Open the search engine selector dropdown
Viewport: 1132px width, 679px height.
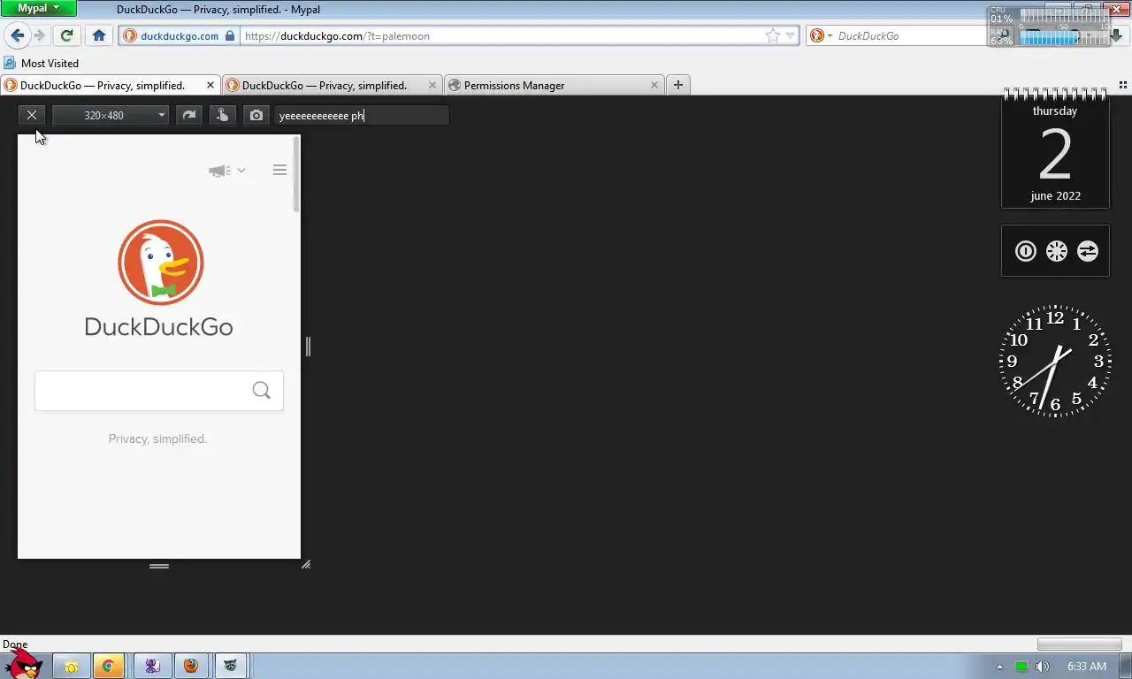[x=821, y=36]
